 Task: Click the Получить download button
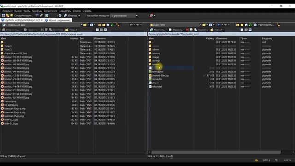pyautogui.click(x=157, y=30)
